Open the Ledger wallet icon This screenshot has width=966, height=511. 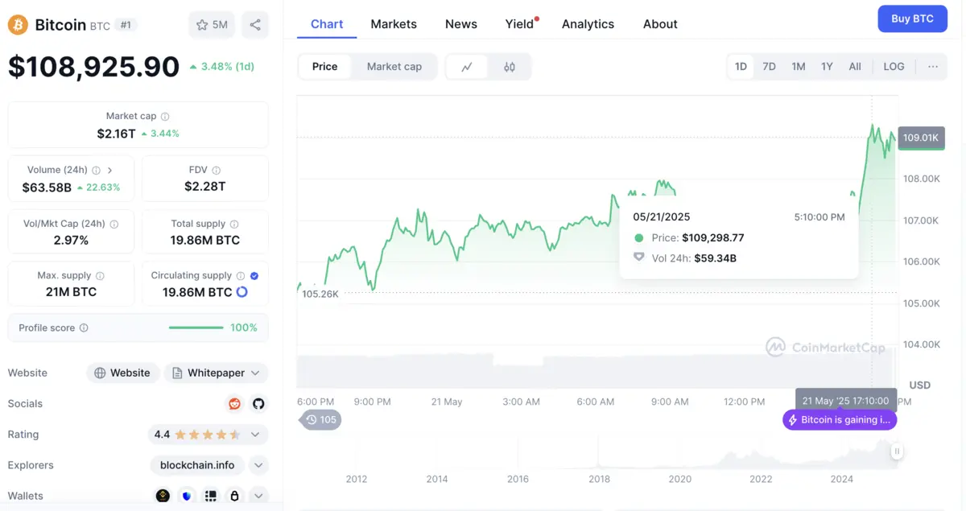coord(211,496)
